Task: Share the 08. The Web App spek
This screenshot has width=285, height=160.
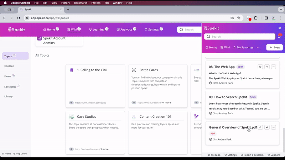Action: click(x=267, y=67)
